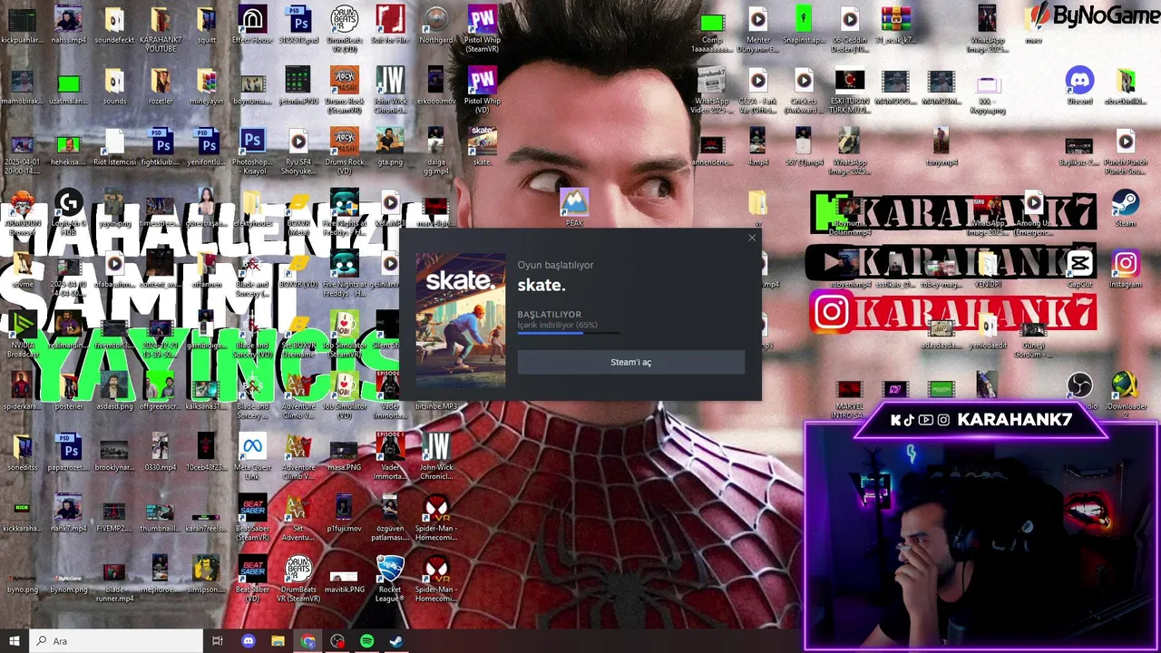This screenshot has height=653, width=1161.
Task: Open the Northgard desktop shortcut
Action: tap(436, 25)
